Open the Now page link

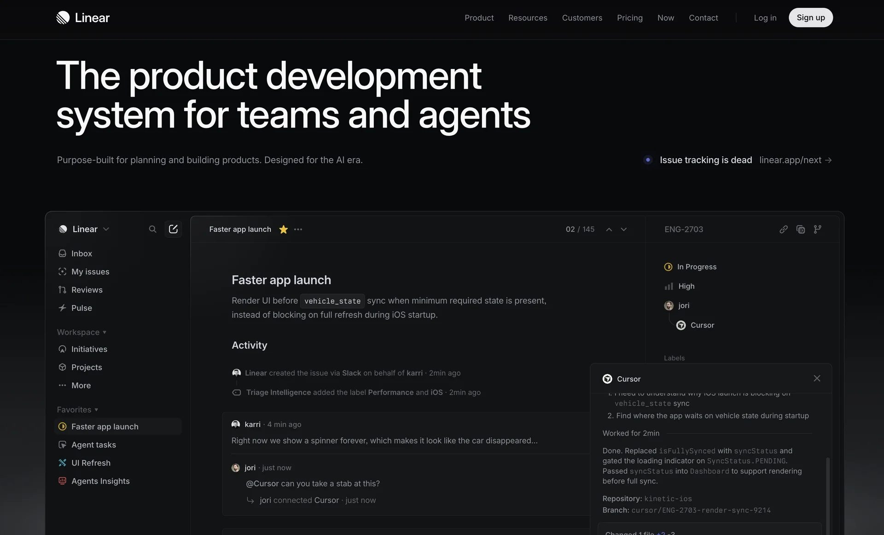coord(665,17)
